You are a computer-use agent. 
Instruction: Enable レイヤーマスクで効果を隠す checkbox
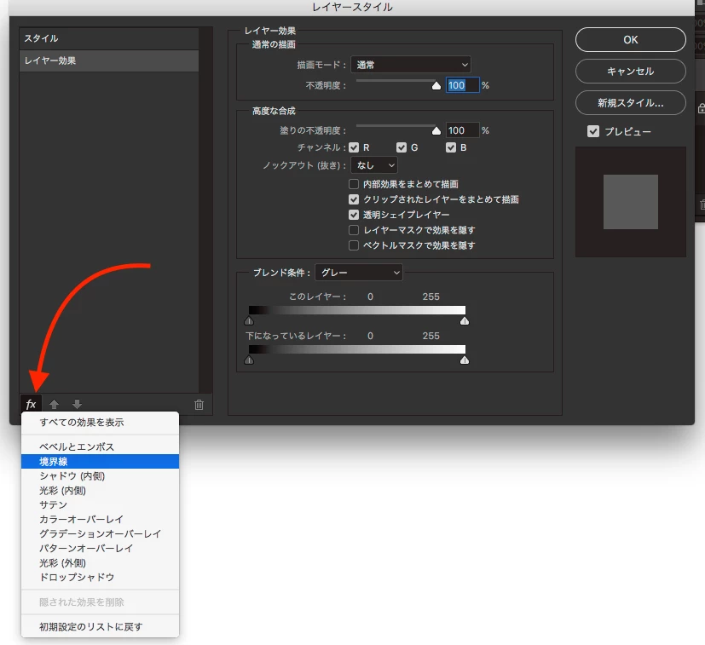(x=354, y=230)
